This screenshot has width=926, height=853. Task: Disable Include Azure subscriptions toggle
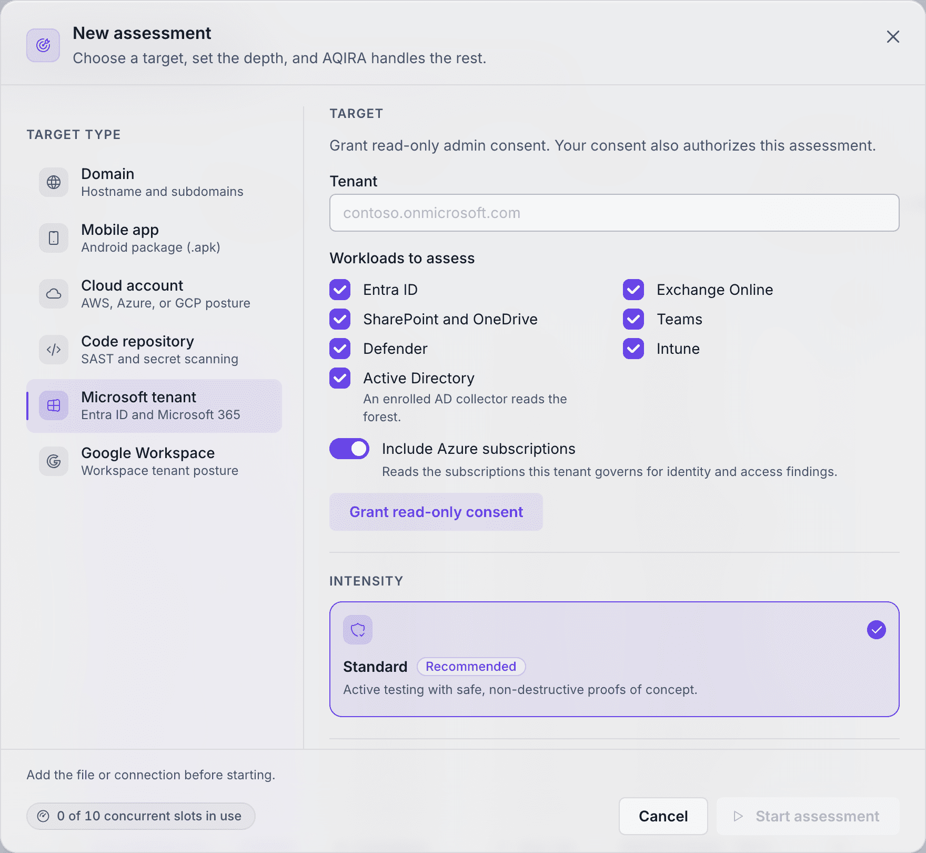(349, 449)
